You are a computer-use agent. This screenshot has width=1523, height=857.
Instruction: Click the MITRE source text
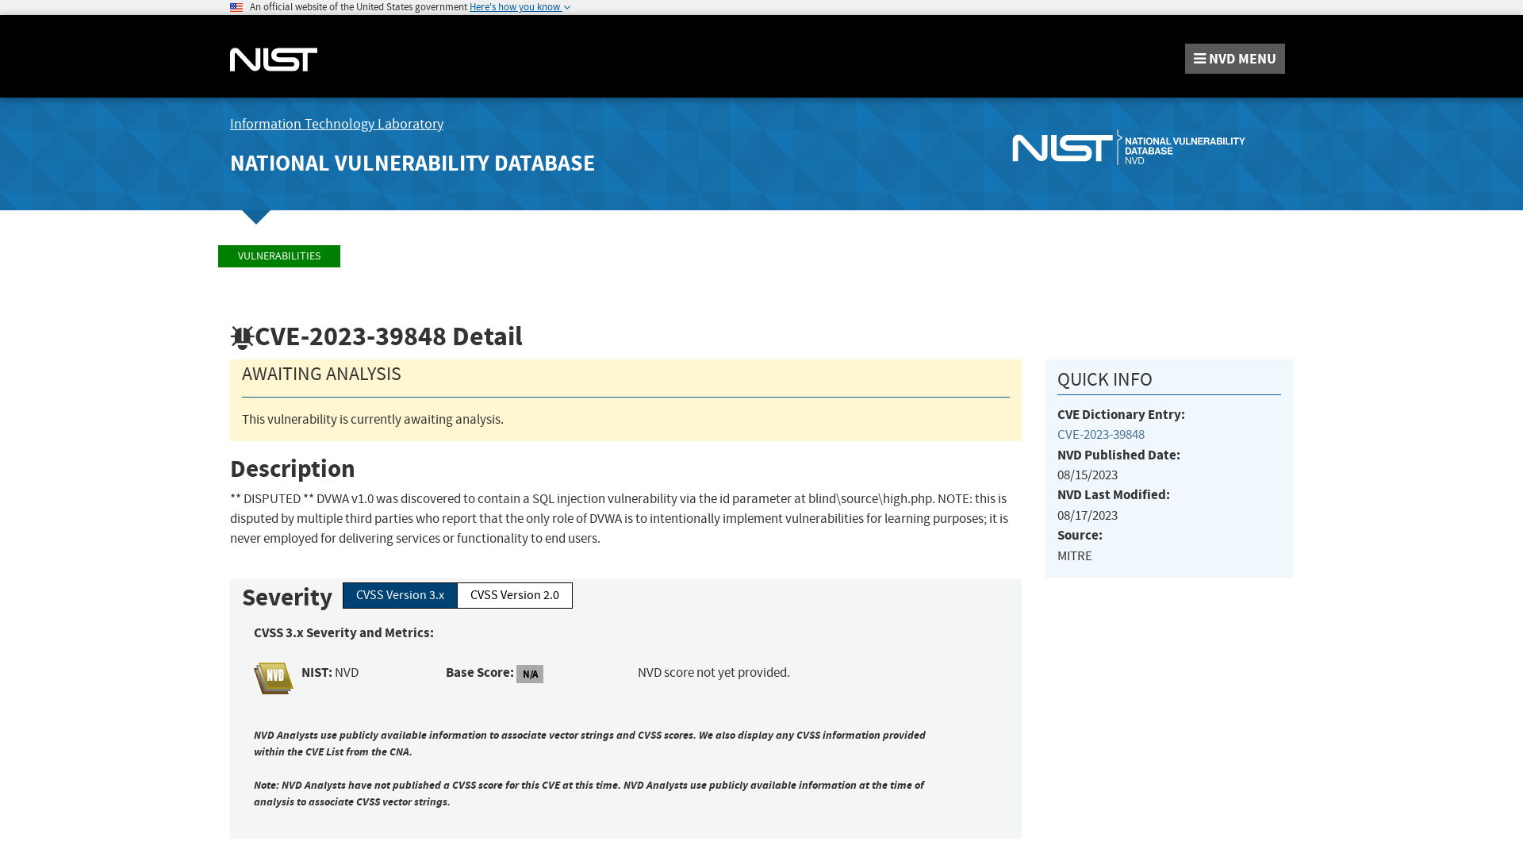coord(1075,556)
